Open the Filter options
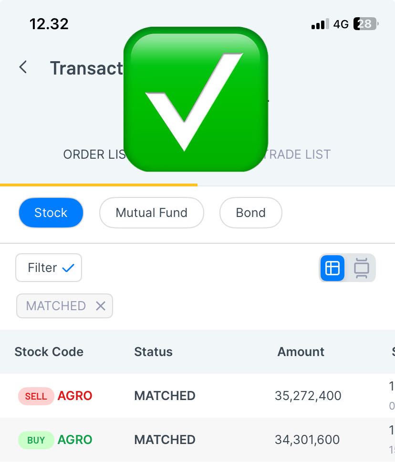 coord(49,268)
